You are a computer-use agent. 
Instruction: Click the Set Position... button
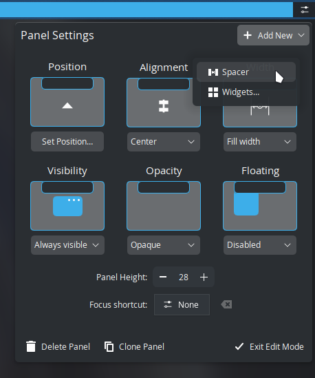67,142
